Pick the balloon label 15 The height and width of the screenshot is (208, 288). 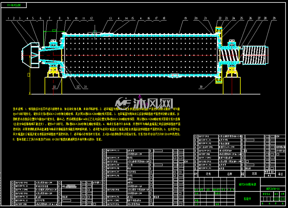(x=133, y=18)
